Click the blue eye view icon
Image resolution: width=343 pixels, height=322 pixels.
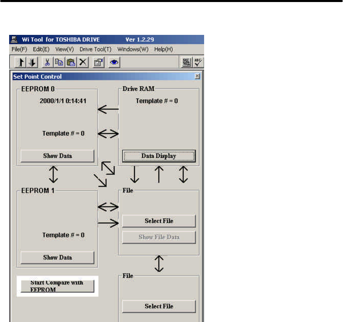(114, 63)
